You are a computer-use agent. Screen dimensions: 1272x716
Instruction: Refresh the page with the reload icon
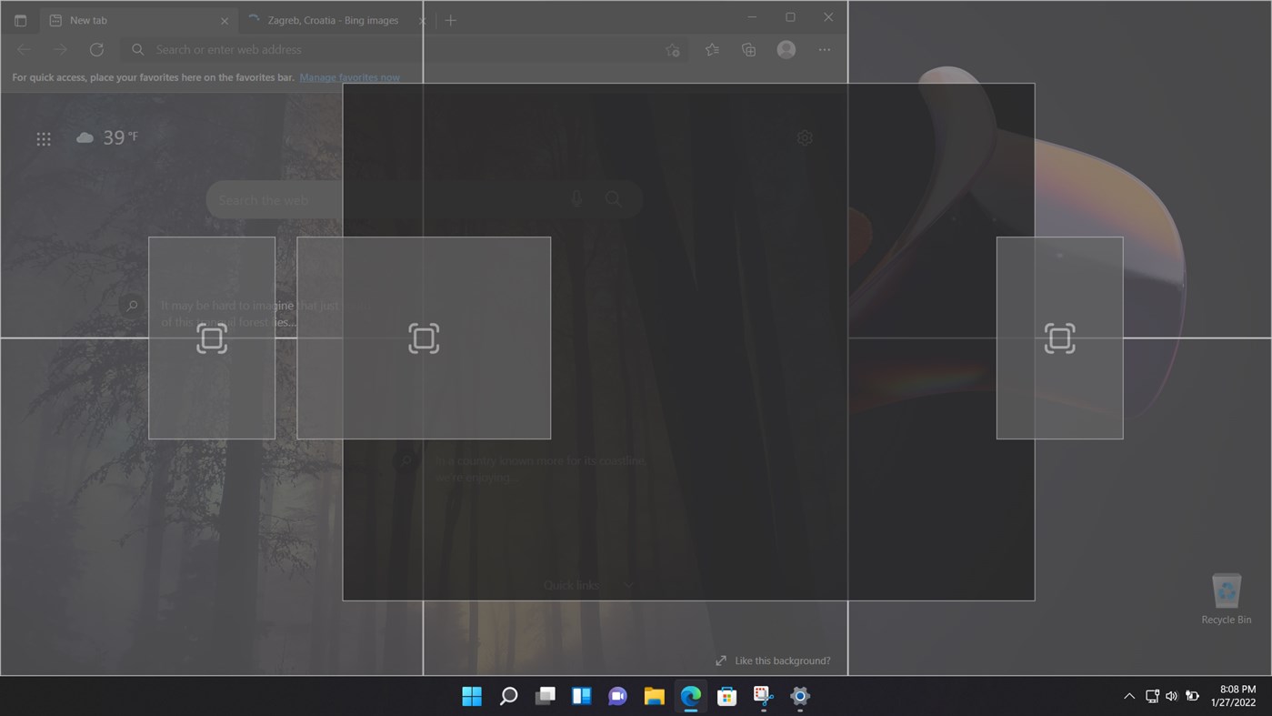pos(96,50)
